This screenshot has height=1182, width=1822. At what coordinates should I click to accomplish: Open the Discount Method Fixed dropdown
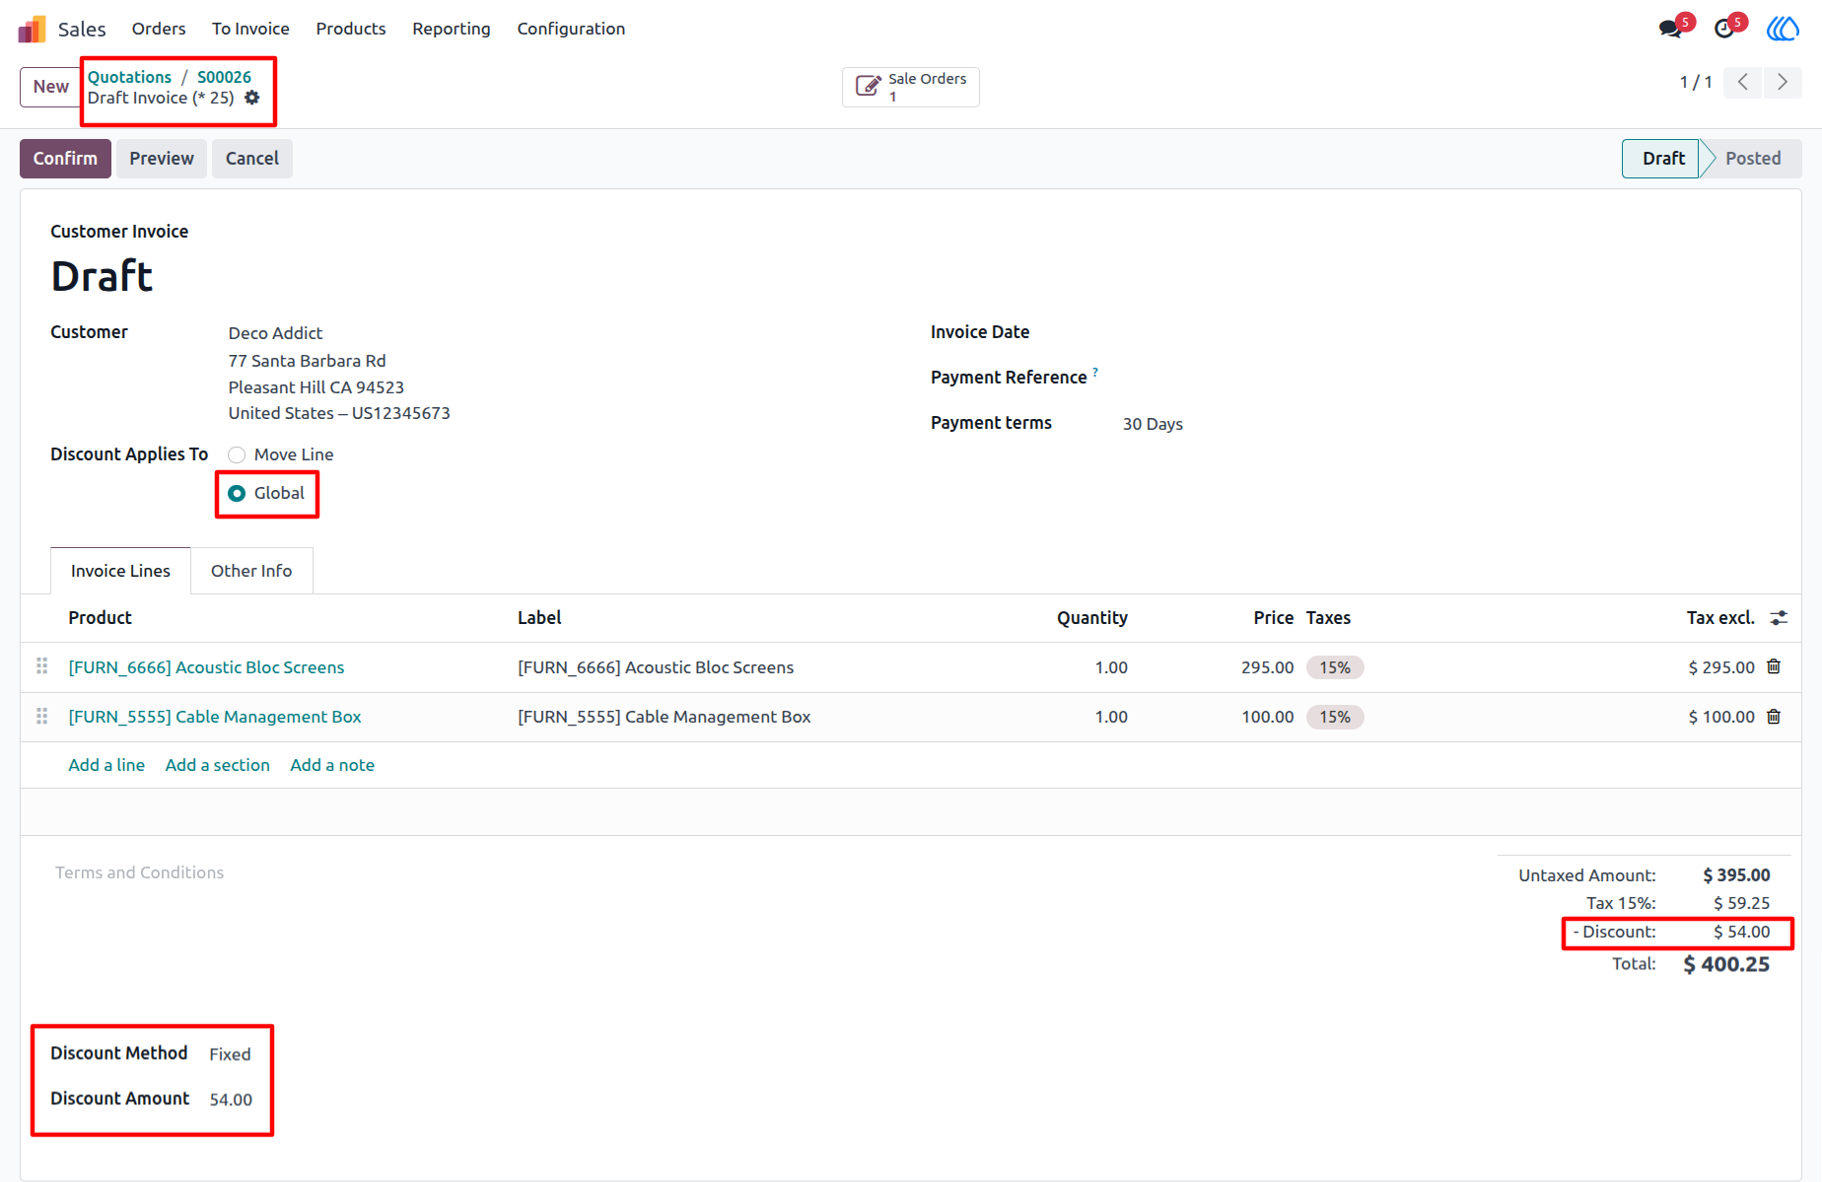[x=231, y=1054]
